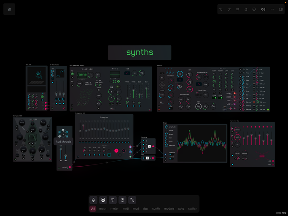The width and height of the screenshot is (288, 216).
Task: Adjust the Wavetable Table knob
Action: point(80,84)
